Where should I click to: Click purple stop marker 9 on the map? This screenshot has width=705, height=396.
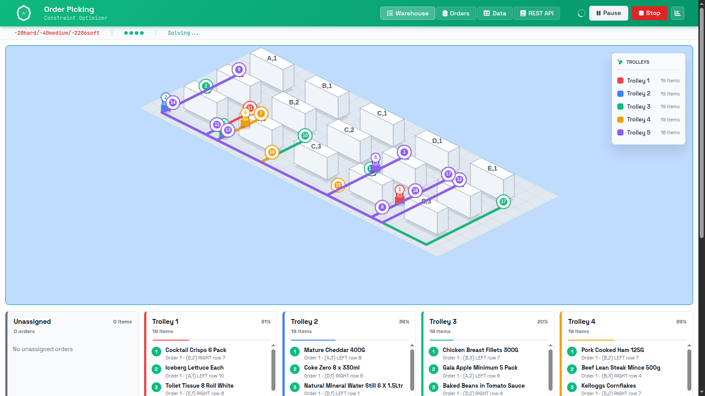click(x=239, y=70)
